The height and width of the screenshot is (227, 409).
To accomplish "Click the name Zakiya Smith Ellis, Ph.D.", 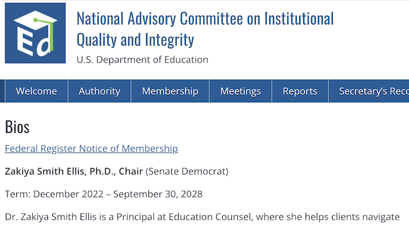I will click(60, 171).
